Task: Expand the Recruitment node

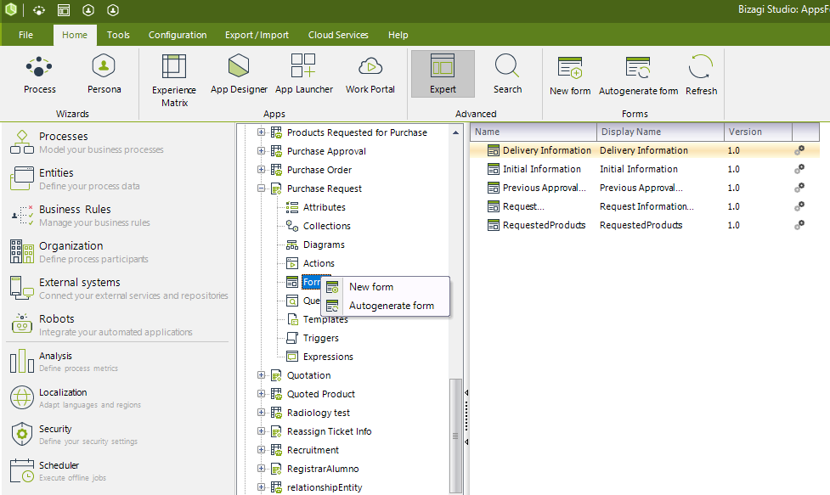Action: click(x=261, y=449)
